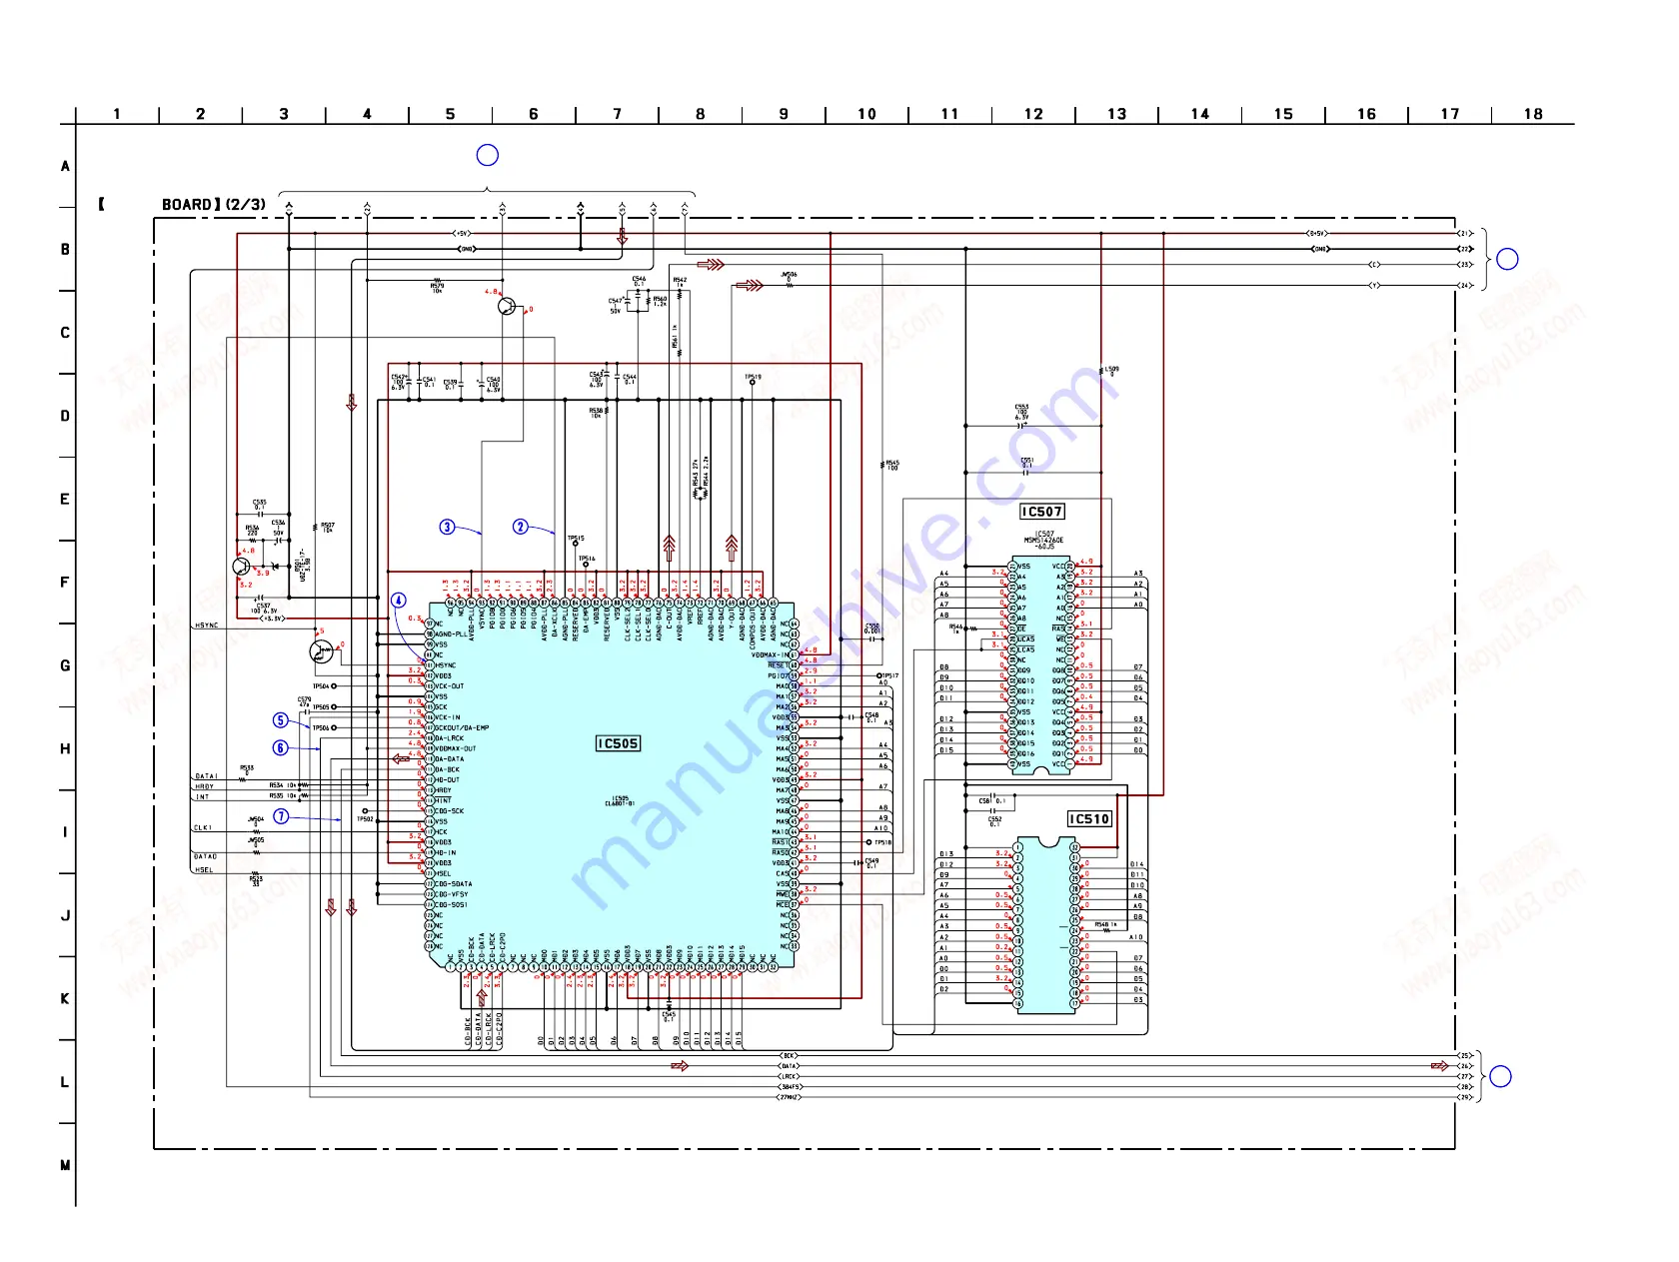
Task: Click the CLKI signal label on left edge
Action: click(203, 827)
